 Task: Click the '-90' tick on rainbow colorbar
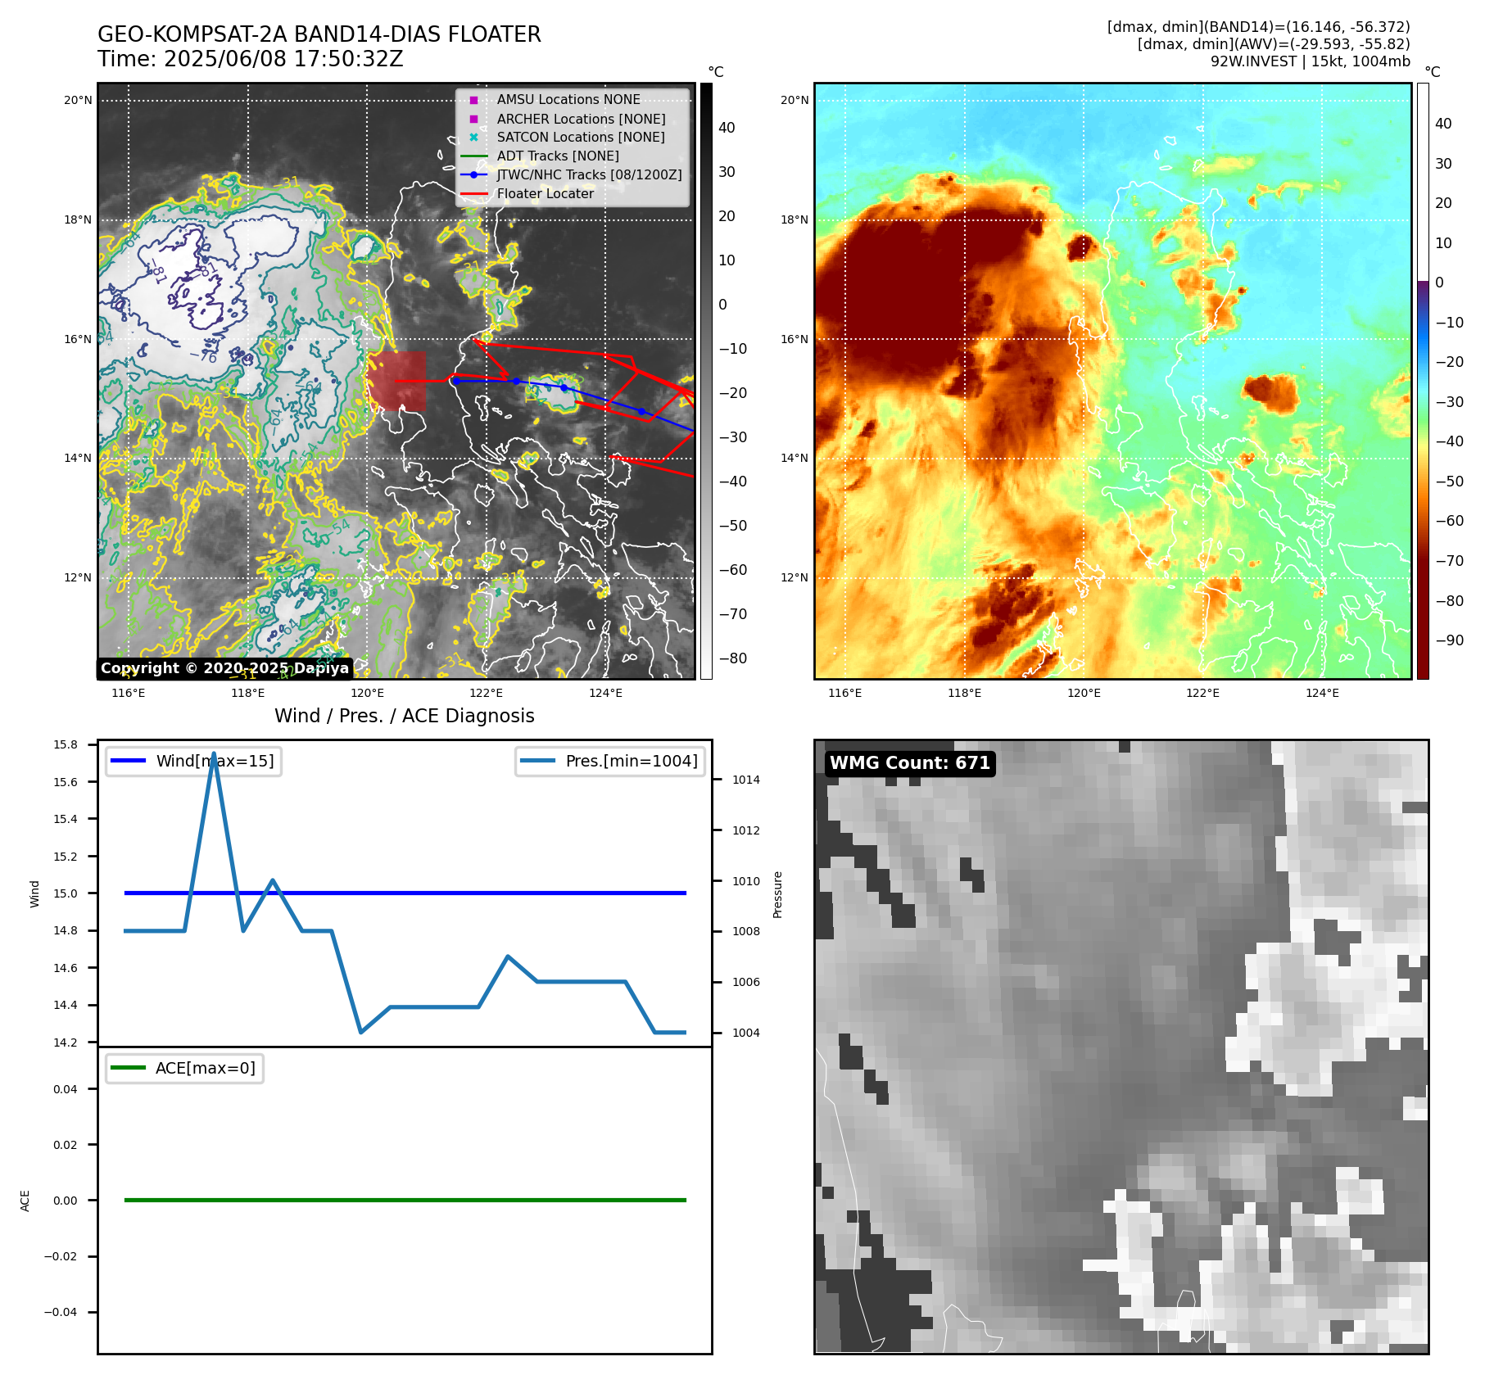[x=1449, y=641]
